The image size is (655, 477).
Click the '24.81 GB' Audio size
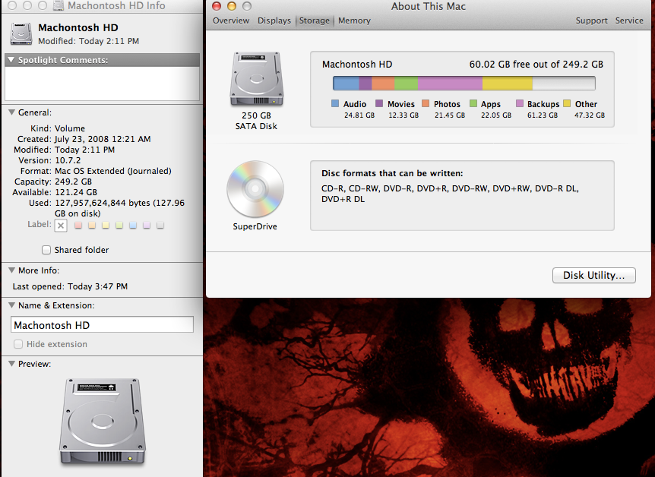pyautogui.click(x=359, y=115)
